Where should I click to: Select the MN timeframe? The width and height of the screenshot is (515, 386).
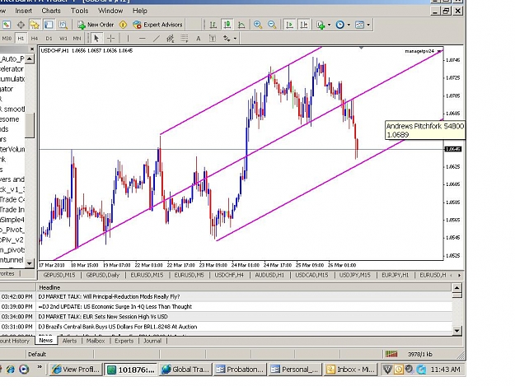[x=77, y=39]
